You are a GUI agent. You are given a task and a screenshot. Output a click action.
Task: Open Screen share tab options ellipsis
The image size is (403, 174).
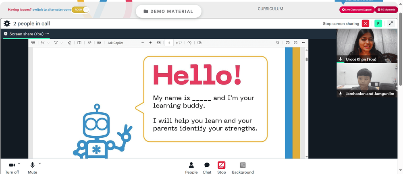click(x=47, y=34)
